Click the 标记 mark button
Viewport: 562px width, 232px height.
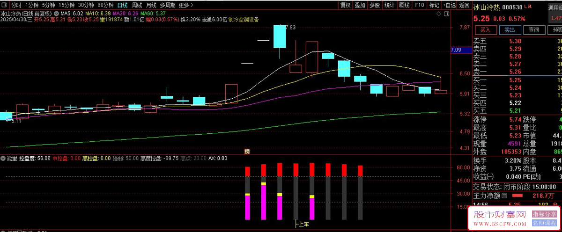(434, 5)
